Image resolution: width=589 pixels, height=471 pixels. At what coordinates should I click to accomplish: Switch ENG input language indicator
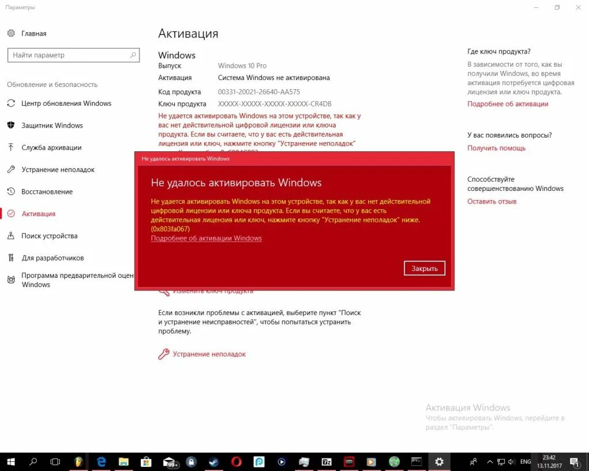[525, 462]
